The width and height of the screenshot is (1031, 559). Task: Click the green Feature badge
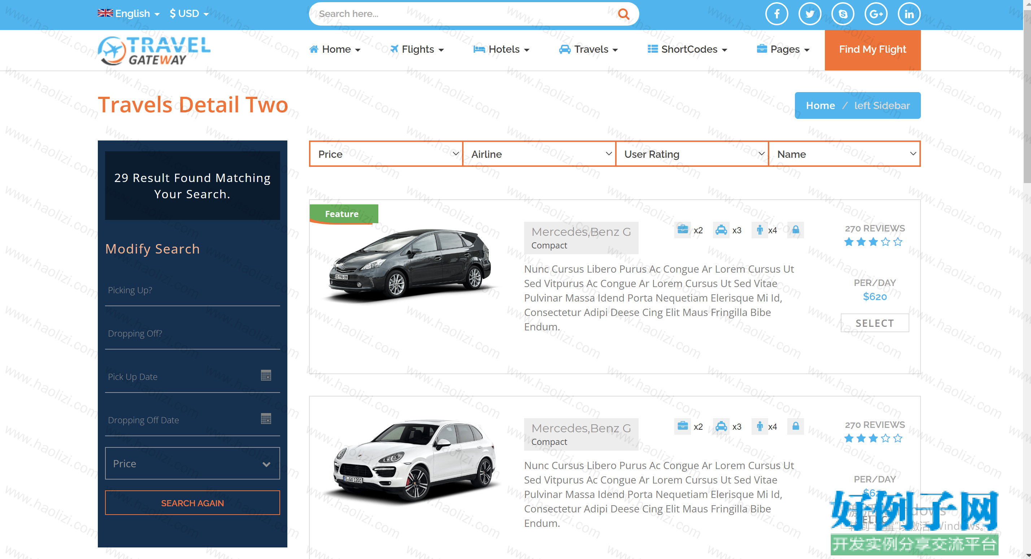(x=343, y=214)
